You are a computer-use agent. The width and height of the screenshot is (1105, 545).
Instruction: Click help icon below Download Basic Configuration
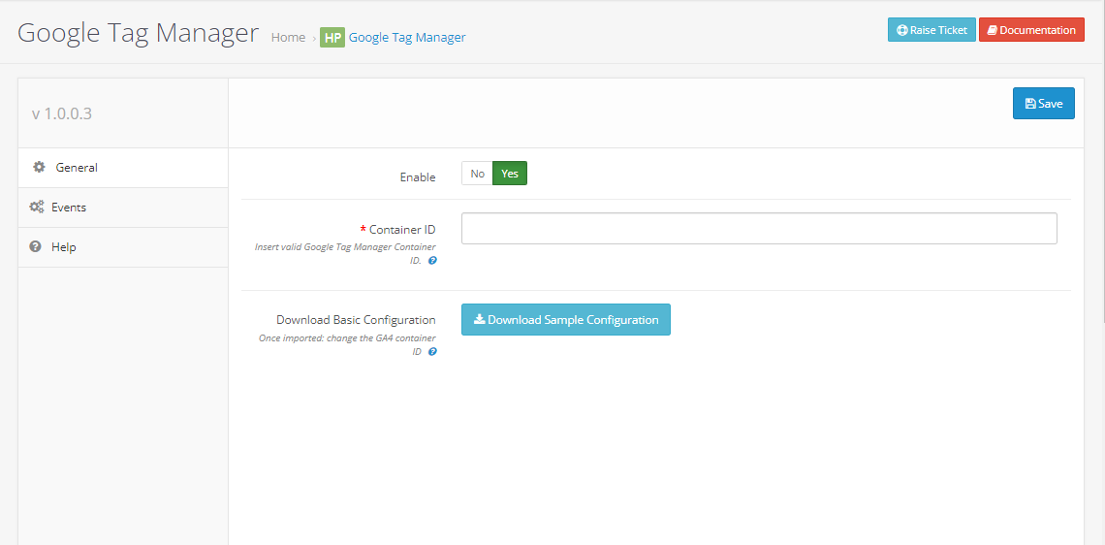432,352
